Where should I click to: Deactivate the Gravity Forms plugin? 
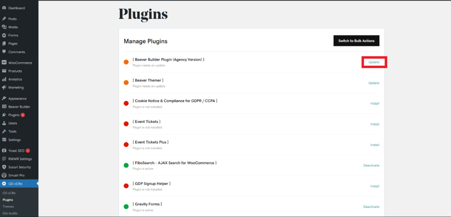pos(371,206)
